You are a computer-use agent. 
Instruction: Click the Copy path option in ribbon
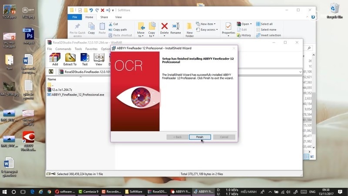coord(117,30)
